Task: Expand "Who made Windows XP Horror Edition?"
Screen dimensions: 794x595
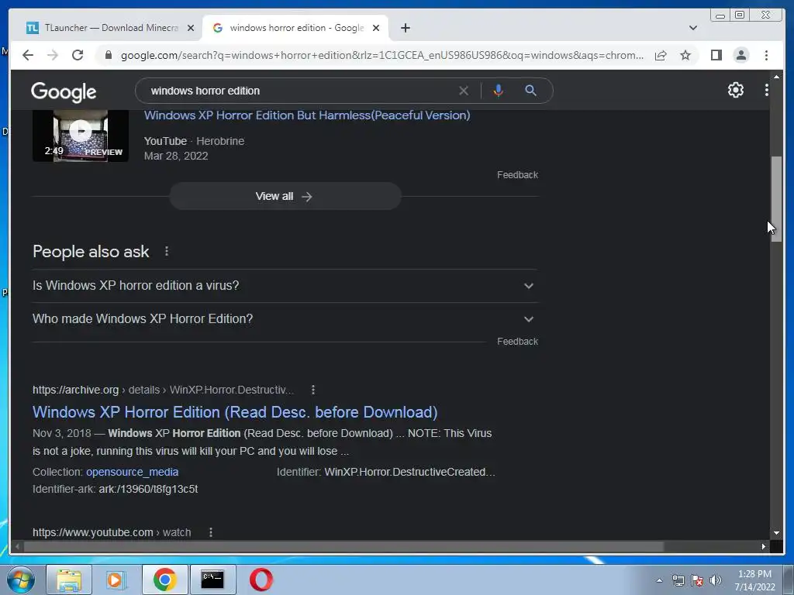Action: (285, 319)
